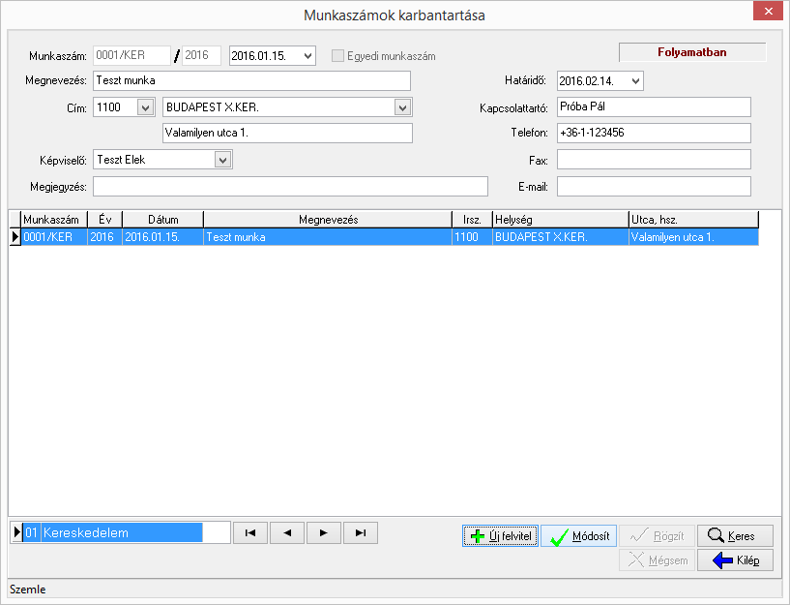Screen dimensions: 790x605
Task: Click the street address Valamilyen utca field
Action: (x=288, y=134)
